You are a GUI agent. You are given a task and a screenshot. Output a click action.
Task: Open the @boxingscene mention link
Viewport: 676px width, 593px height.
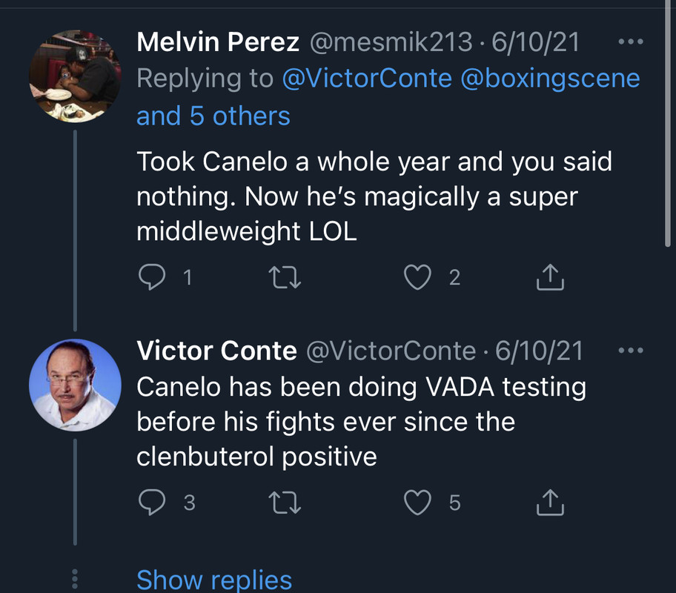click(x=550, y=79)
